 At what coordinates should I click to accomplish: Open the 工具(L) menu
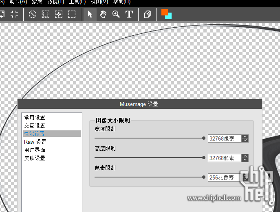[x=77, y=2]
